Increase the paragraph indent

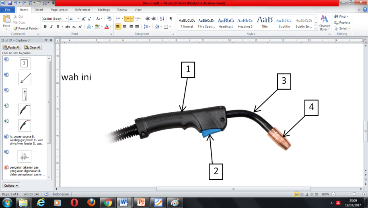point(154,19)
